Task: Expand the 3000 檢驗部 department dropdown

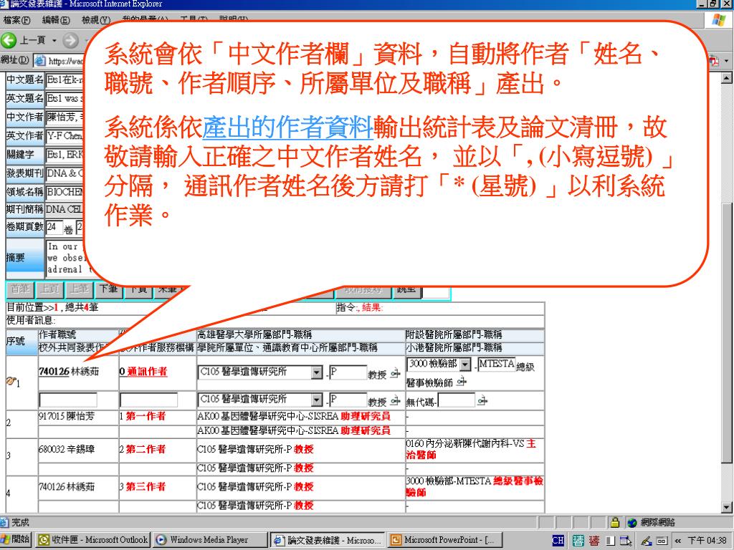Action: point(464,364)
